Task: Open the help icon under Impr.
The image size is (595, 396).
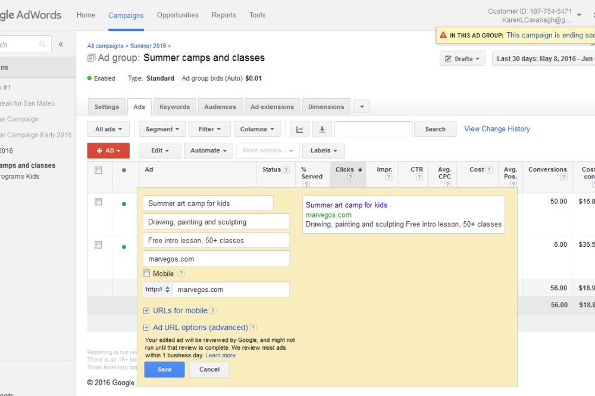Action: click(389, 177)
